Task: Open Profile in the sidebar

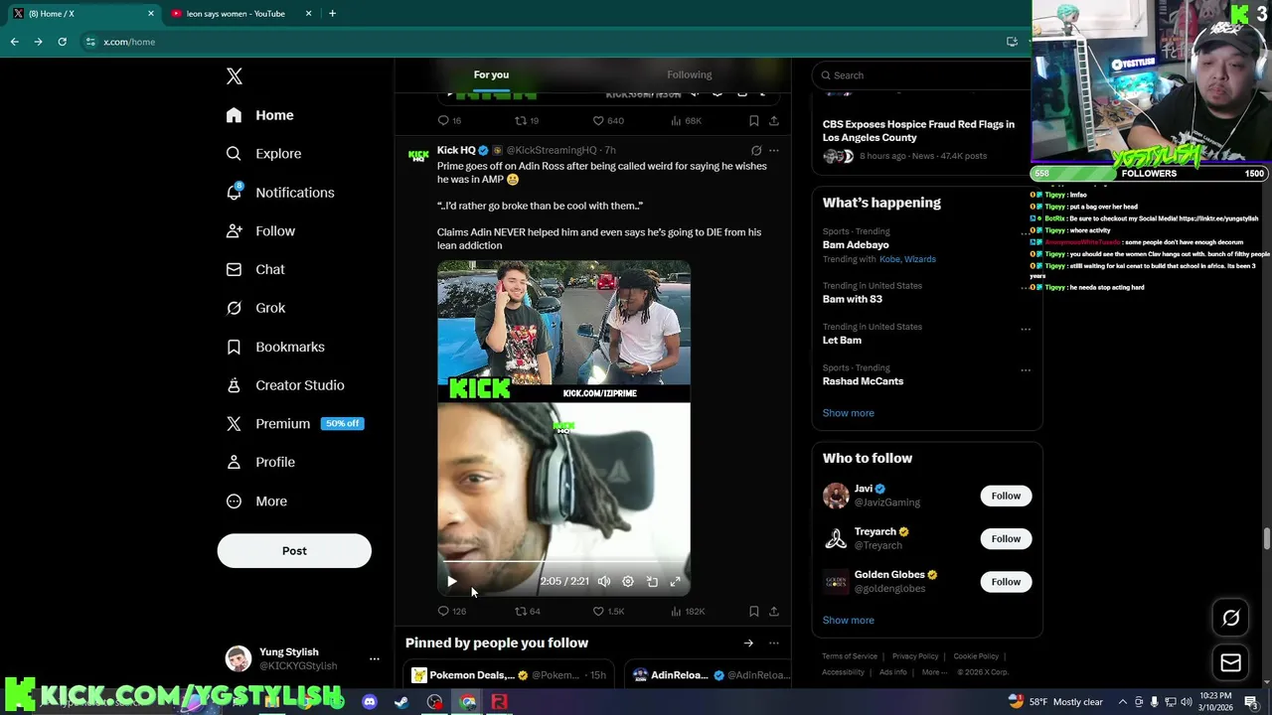Action: click(x=260, y=462)
